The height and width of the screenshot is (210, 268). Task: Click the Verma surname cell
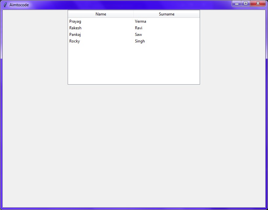point(141,21)
